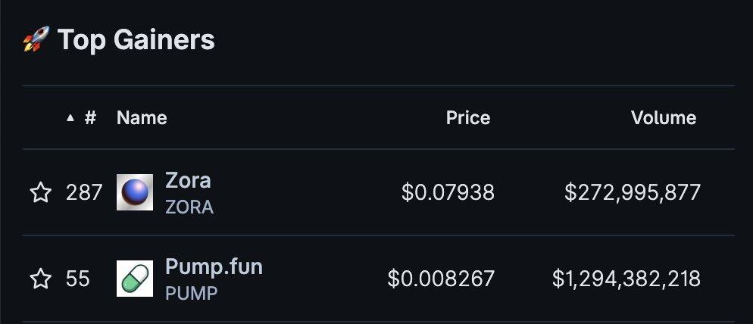Open the Pump.fun coin page link
The width and height of the screenshot is (753, 324).
click(x=214, y=267)
